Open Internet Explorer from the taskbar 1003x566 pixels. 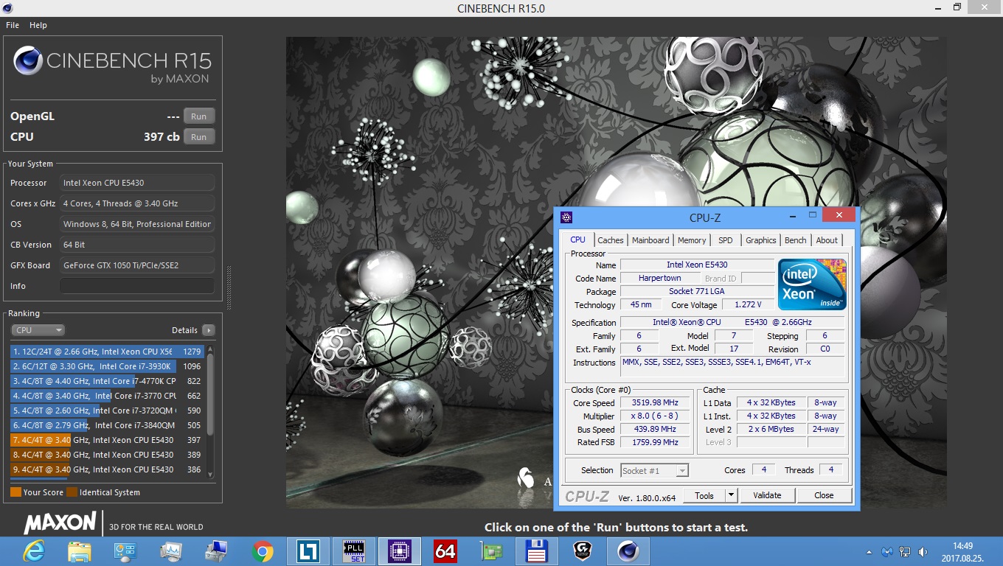click(x=34, y=551)
